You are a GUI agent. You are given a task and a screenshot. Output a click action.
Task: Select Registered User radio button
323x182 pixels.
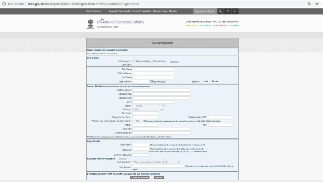pos(134,61)
